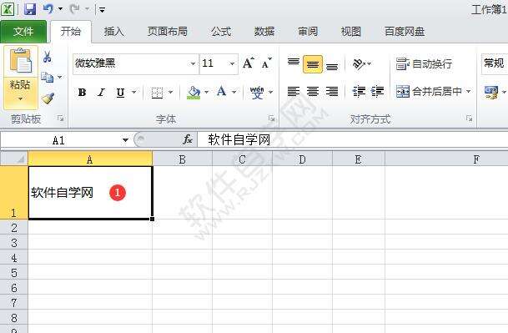The height and width of the screenshot is (333, 508).
Task: Switch to the 视图 tab
Action: tap(350, 32)
